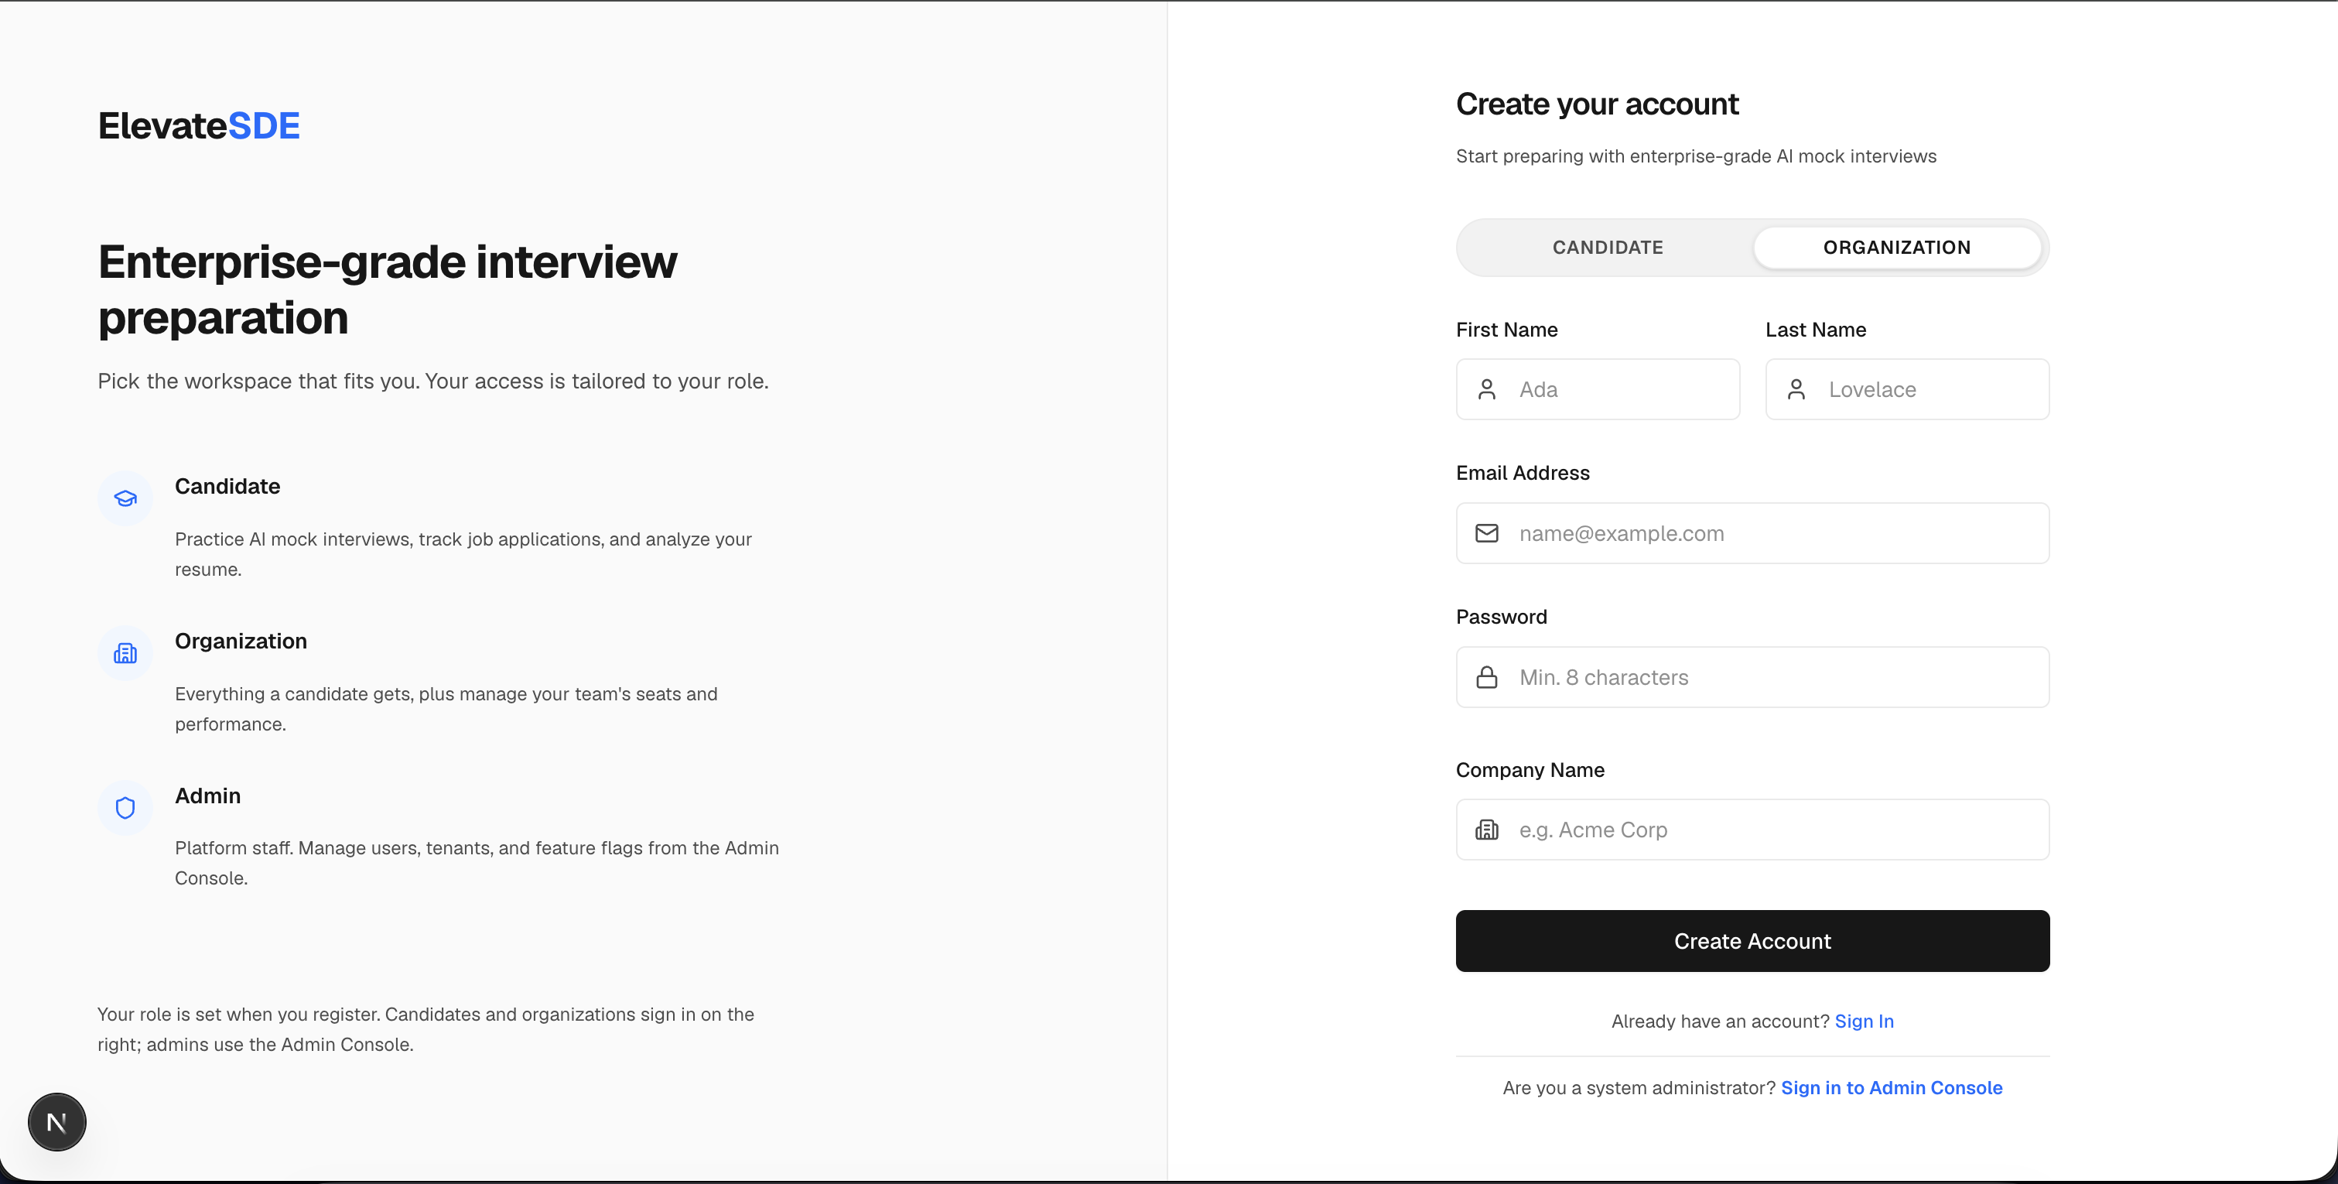Click the "Organization" heading in role list
2338x1184 pixels.
241,641
